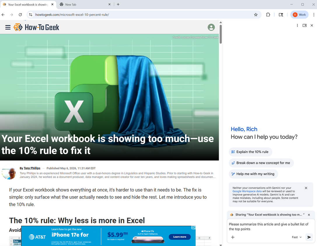317x246 pixels.
Task: Click the How-To Geek logo
Action: point(36,27)
